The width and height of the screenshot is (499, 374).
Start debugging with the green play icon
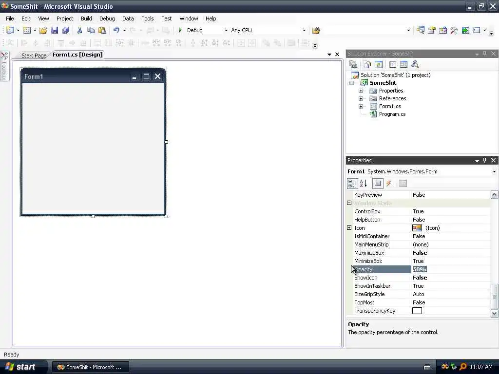click(180, 30)
